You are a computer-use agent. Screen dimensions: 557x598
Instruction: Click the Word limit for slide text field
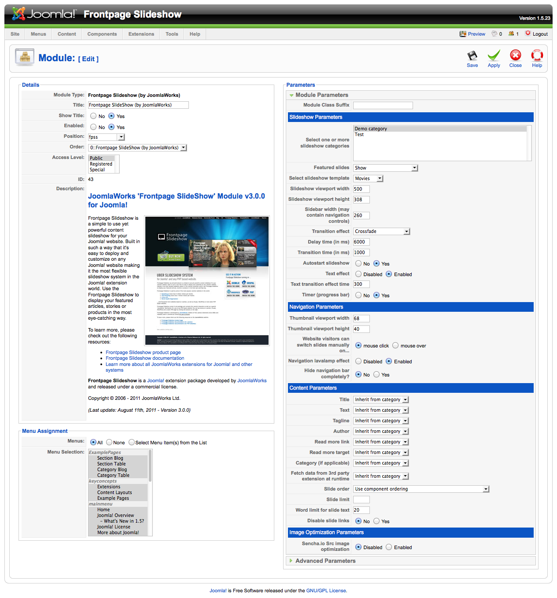point(361,510)
